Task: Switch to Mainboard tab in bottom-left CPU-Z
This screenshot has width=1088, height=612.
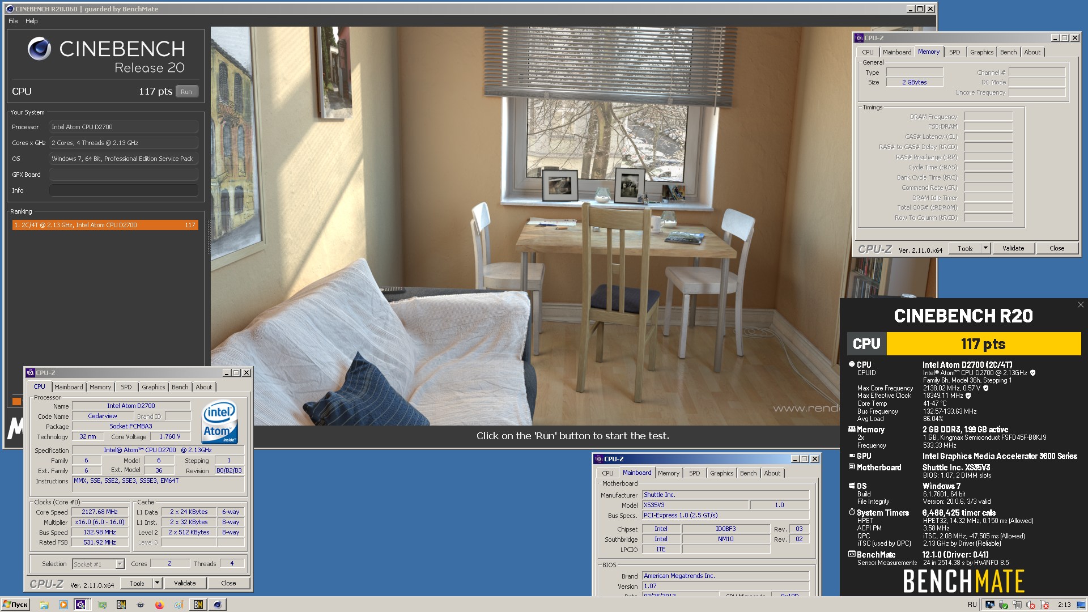Action: point(69,387)
